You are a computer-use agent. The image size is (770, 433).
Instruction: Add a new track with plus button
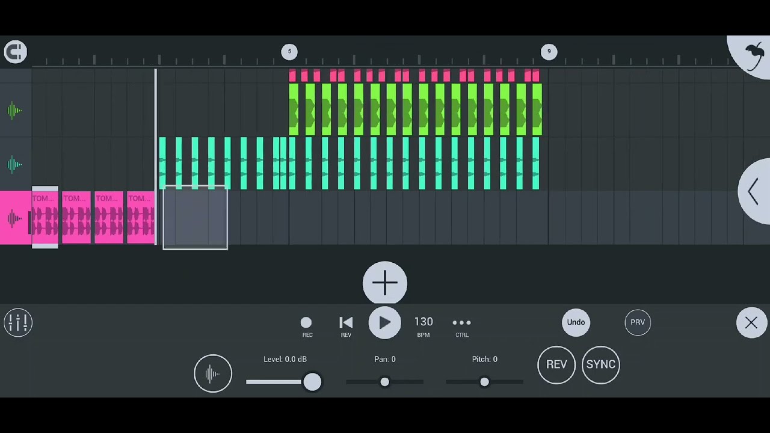click(x=385, y=283)
